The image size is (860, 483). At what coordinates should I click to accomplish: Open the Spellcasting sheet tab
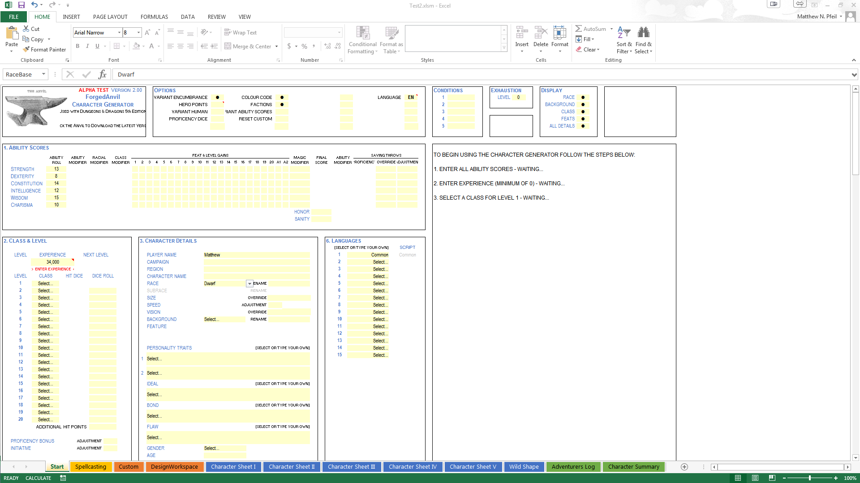(91, 467)
